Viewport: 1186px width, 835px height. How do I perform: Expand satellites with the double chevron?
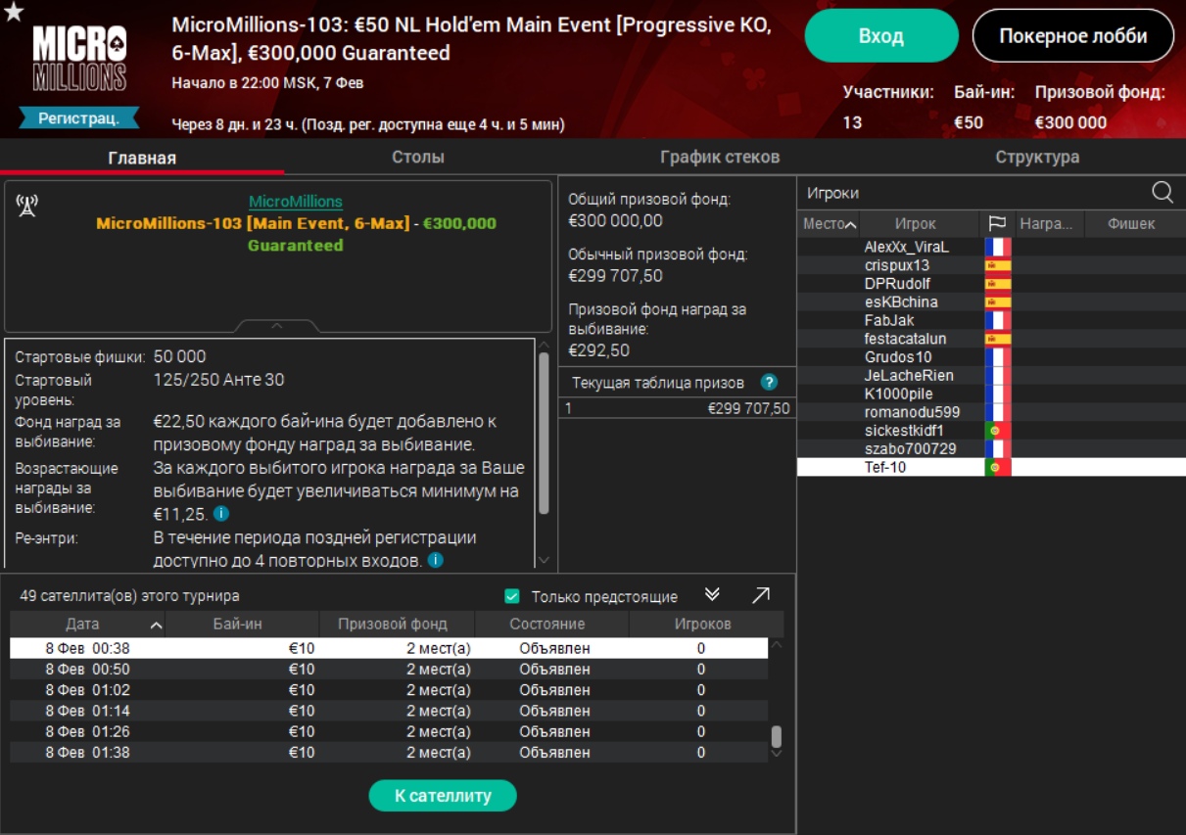[x=712, y=595]
